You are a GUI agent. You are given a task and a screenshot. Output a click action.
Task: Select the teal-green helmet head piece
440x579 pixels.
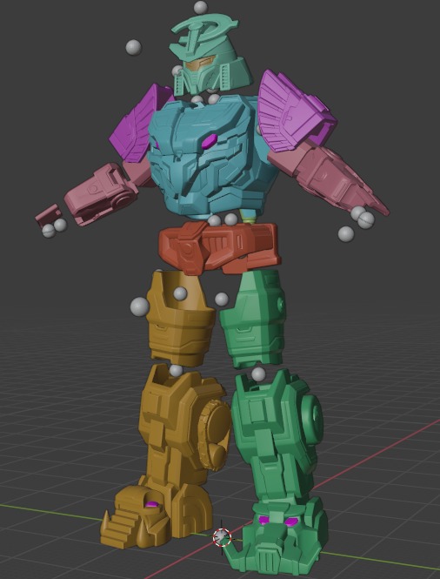(211, 56)
